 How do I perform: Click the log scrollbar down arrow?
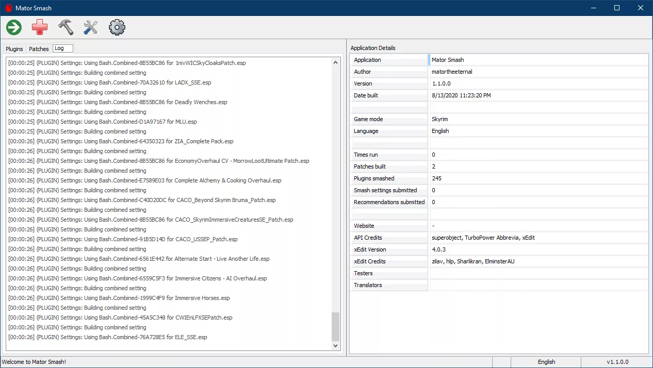point(336,346)
